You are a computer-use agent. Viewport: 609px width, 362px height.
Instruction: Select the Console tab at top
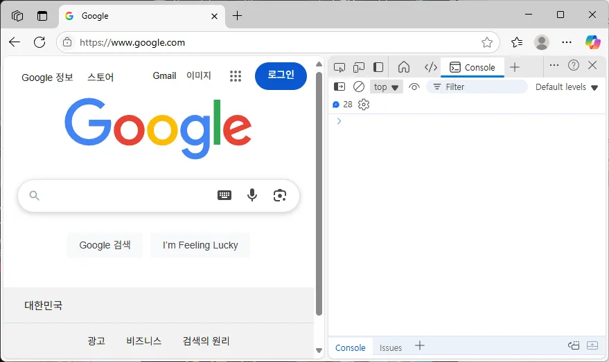[x=473, y=67]
